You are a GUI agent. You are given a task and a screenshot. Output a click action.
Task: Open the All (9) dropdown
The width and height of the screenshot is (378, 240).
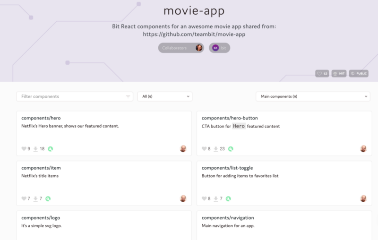coord(164,96)
